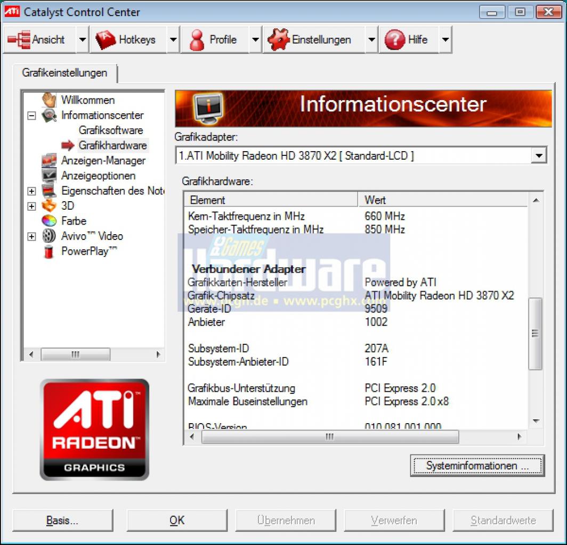The image size is (567, 545).
Task: Open Willkommen page in tree
Action: click(88, 100)
